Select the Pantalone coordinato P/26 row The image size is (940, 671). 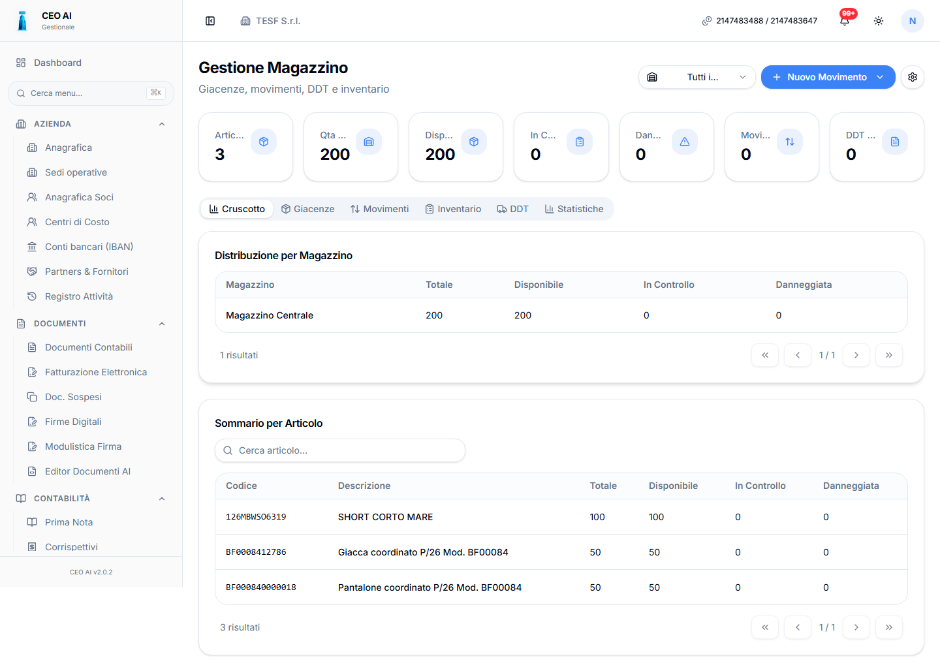point(561,587)
